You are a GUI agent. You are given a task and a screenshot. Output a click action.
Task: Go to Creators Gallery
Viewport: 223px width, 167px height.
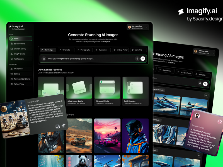pyautogui.click(x=21, y=49)
